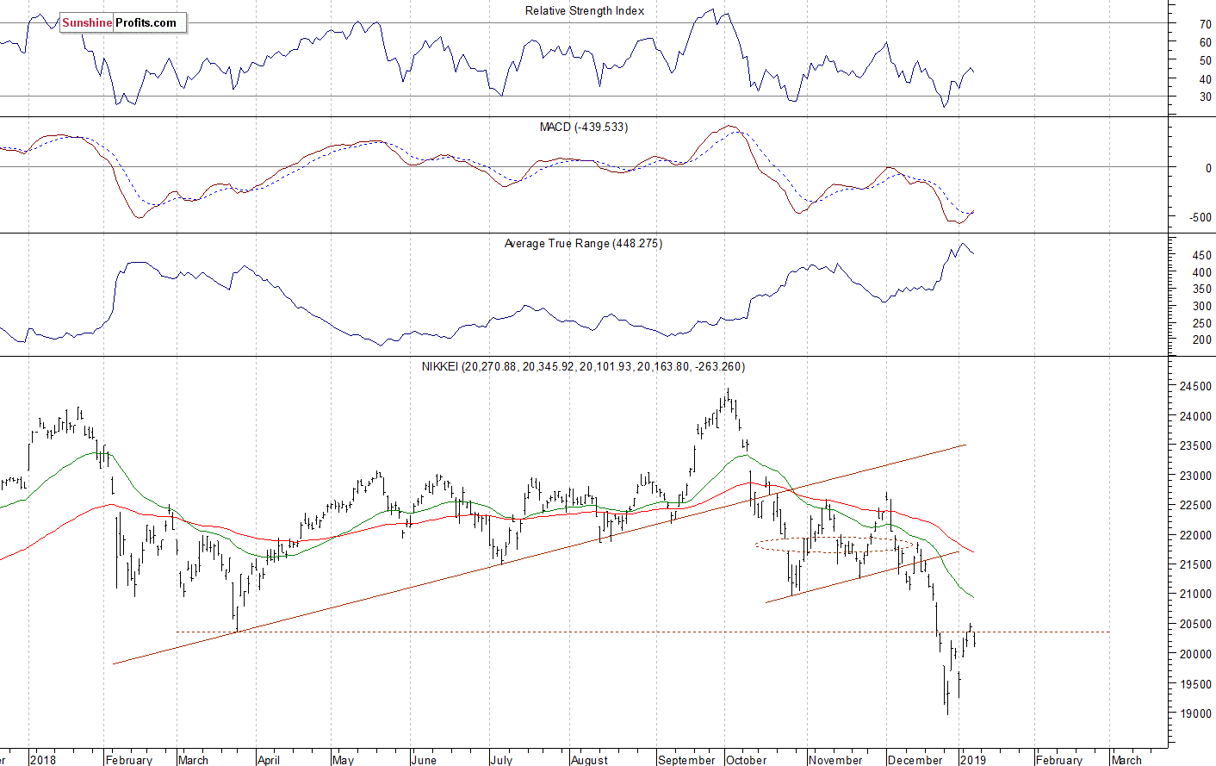Click the ATR 450 scale value

tap(1201, 255)
